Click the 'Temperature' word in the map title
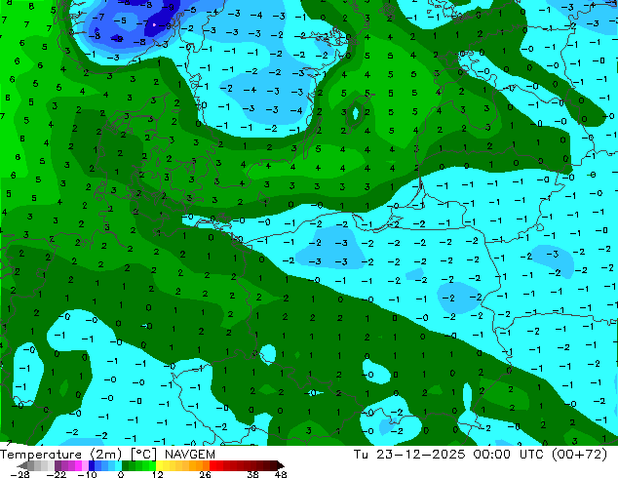618x478 pixels. (41, 455)
